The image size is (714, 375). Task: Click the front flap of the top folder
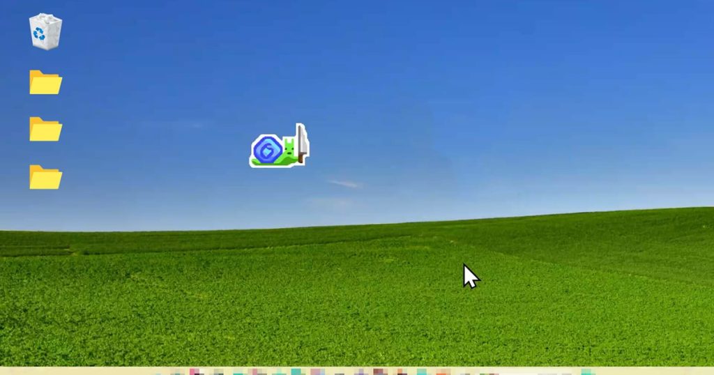click(x=45, y=86)
